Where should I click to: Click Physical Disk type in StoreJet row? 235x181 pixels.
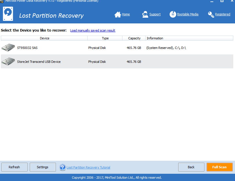[97, 62]
